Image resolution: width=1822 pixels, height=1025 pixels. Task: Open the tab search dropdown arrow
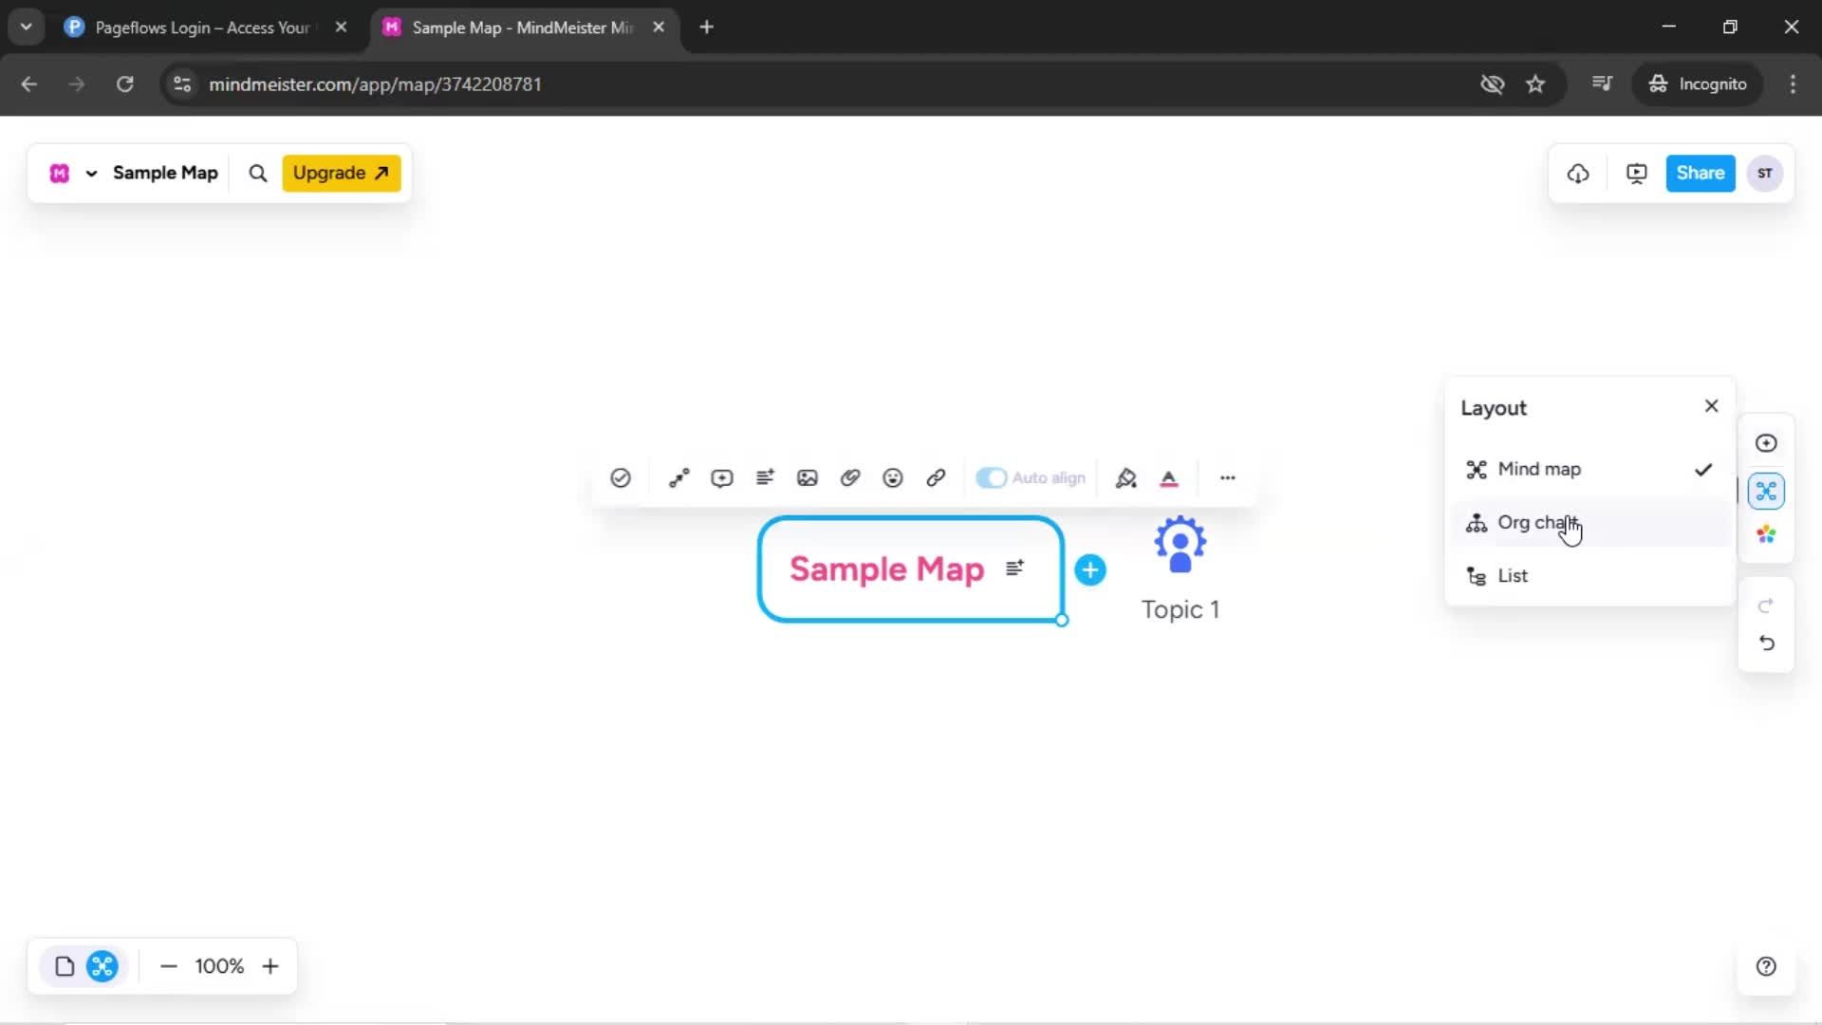click(27, 28)
